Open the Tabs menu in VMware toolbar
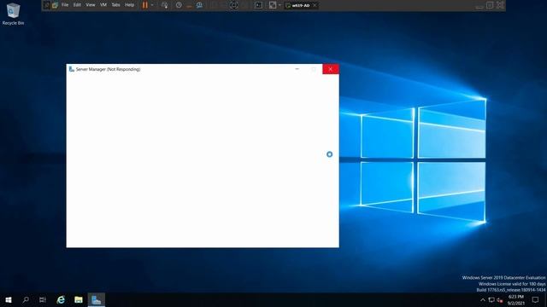 point(116,5)
